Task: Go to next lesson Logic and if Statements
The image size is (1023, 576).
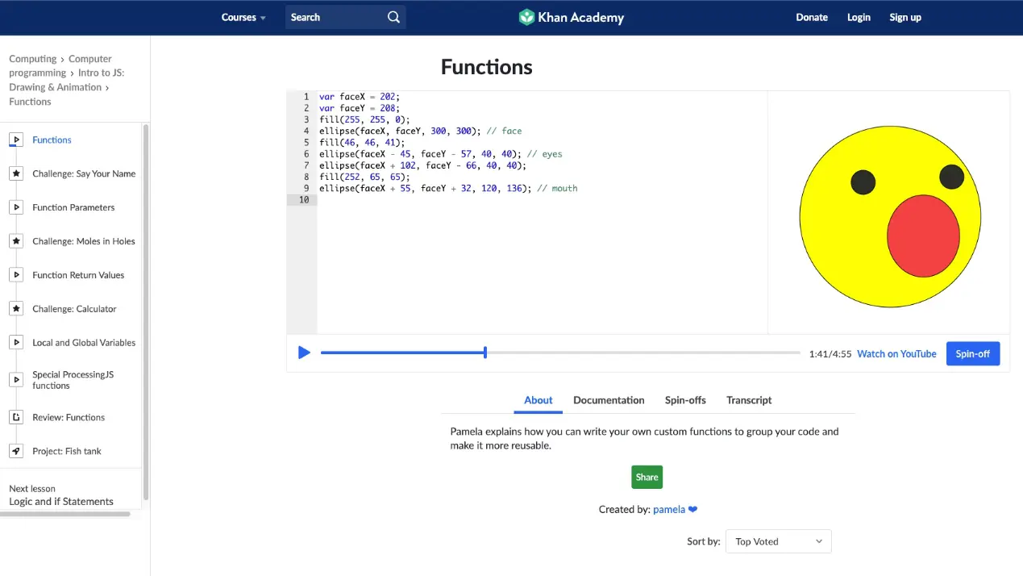Action: (x=61, y=501)
